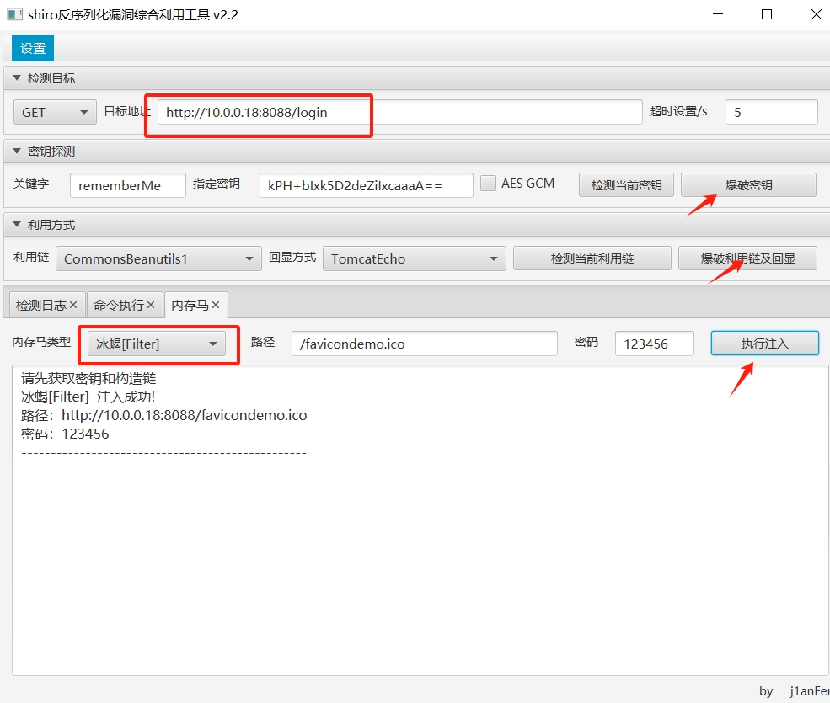Collapse the 密钥探测 section
Image resolution: width=830 pixels, height=703 pixels.
point(16,152)
